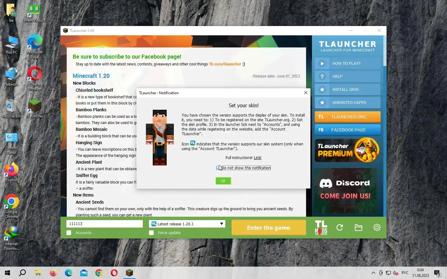Open the TL Mods icon in bottom bar

click(321, 228)
